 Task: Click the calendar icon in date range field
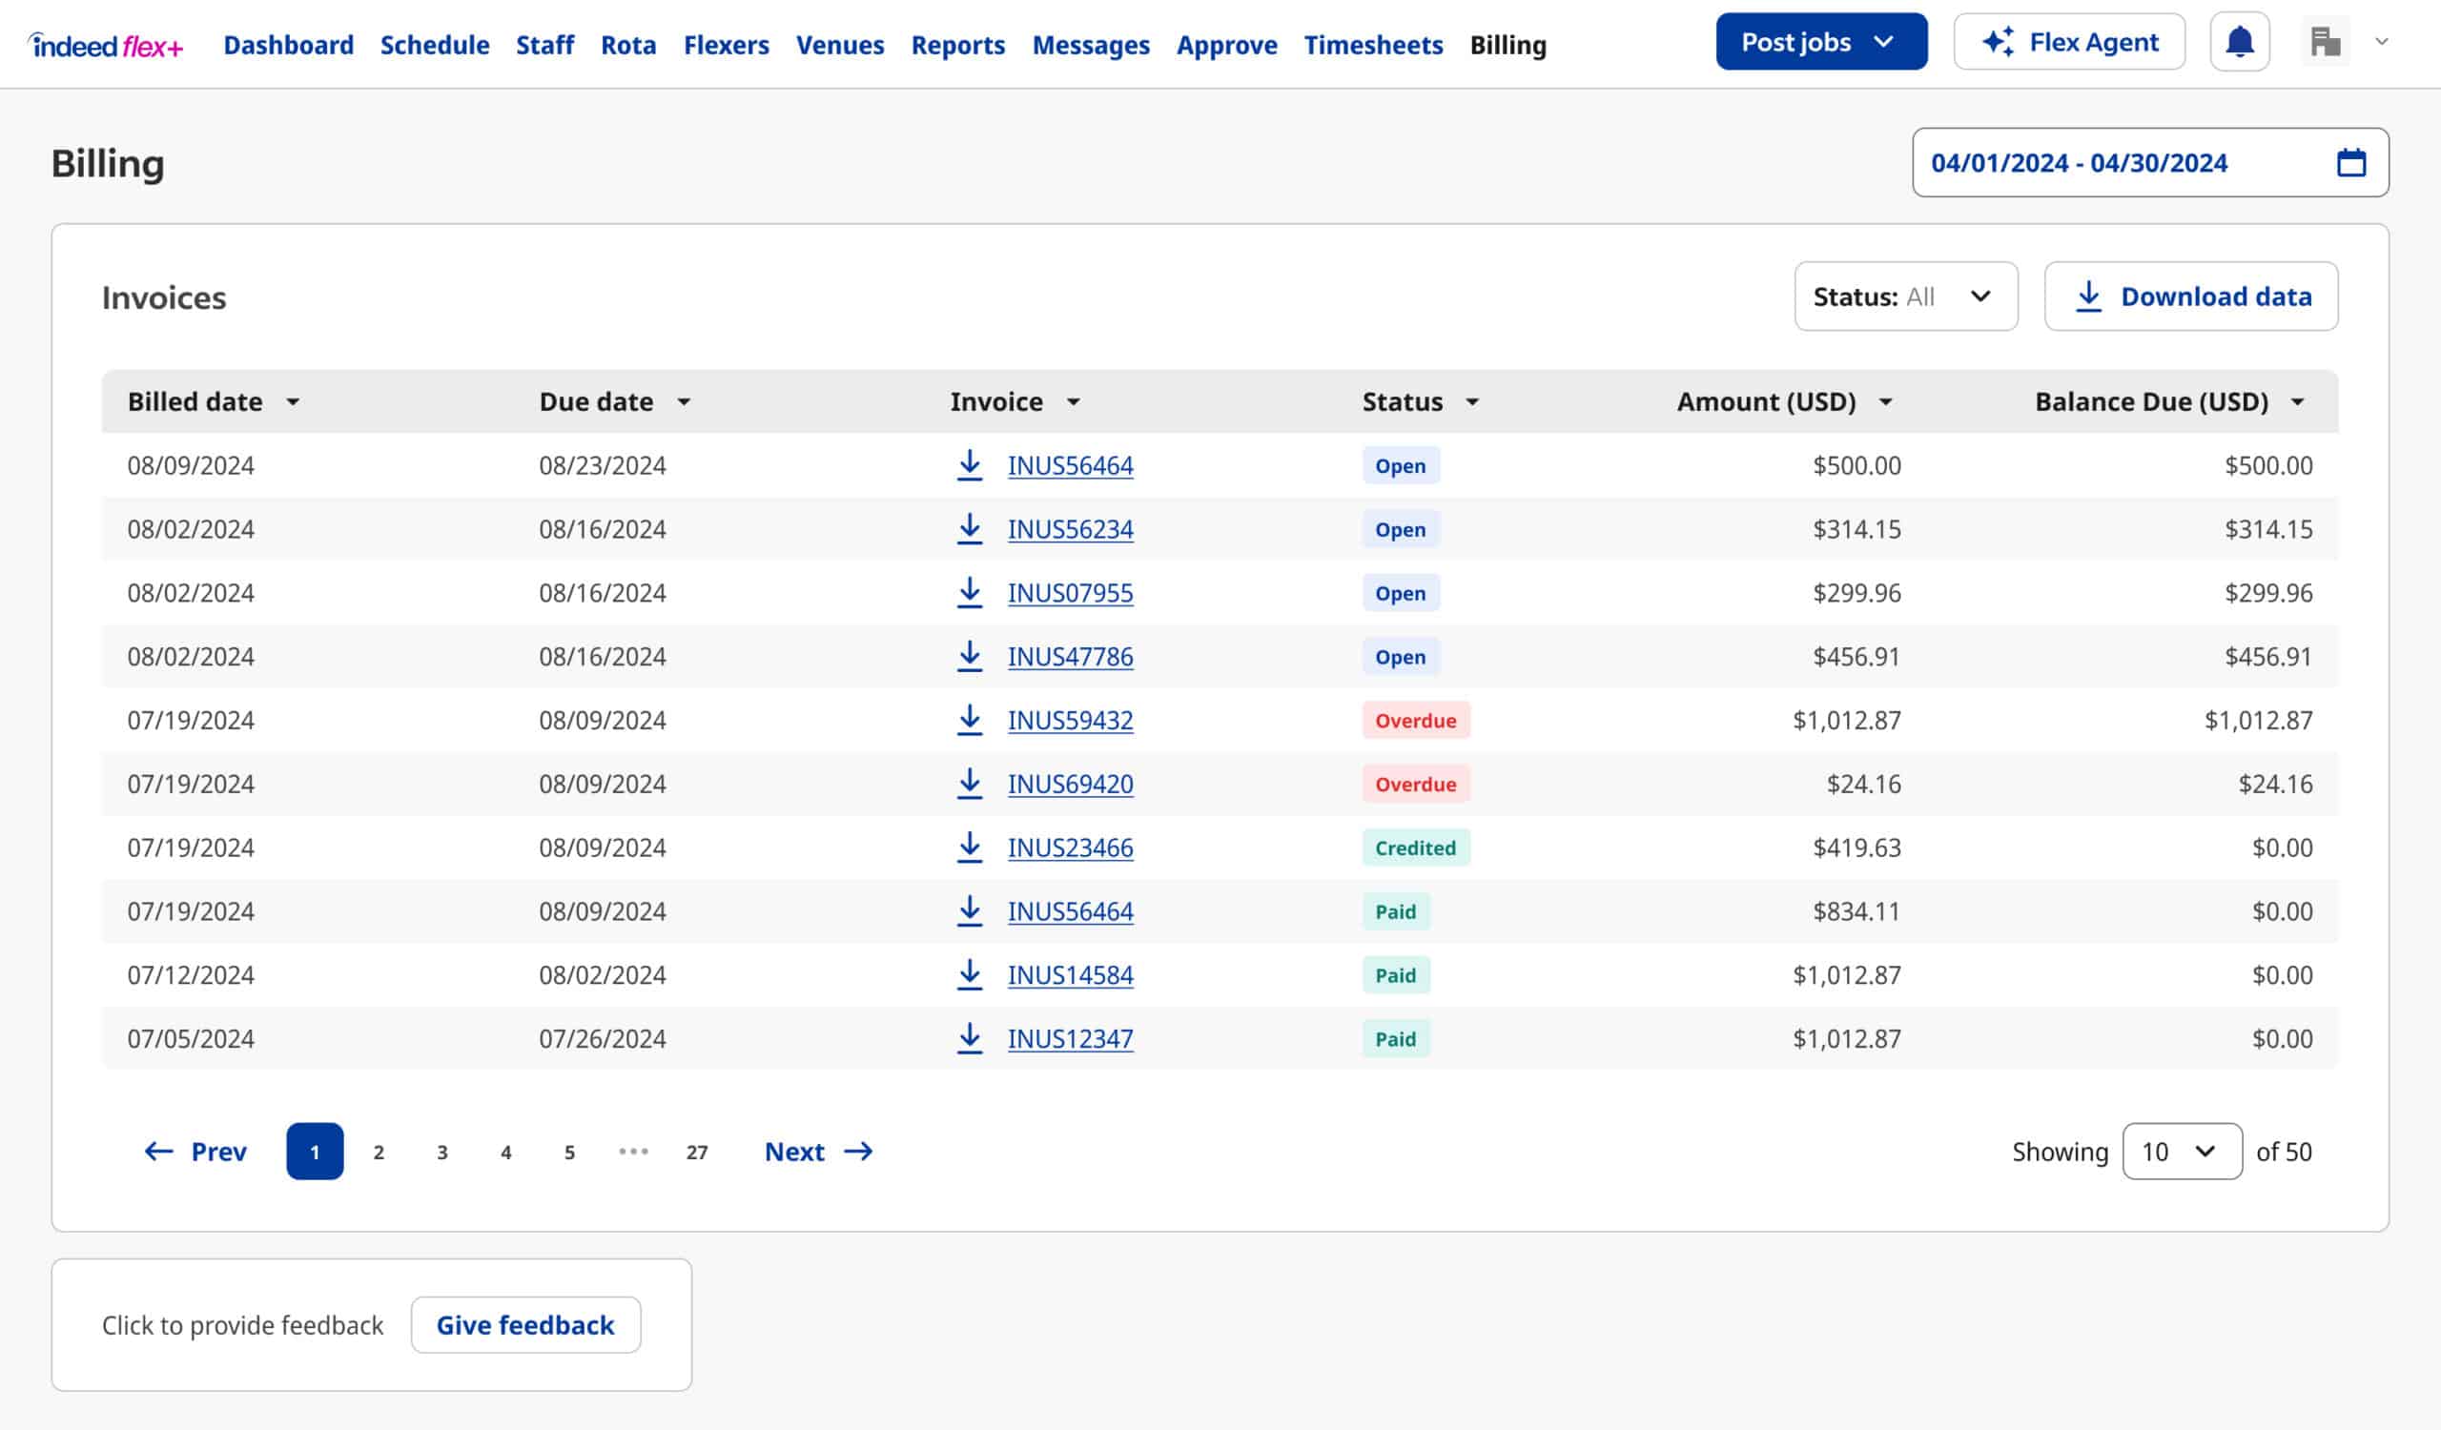(x=2352, y=163)
